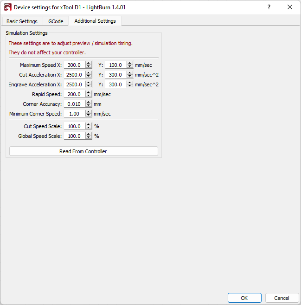Increase Maximum Speed Y with up arrow
This screenshot has width=301, height=305.
[x=130, y=63]
